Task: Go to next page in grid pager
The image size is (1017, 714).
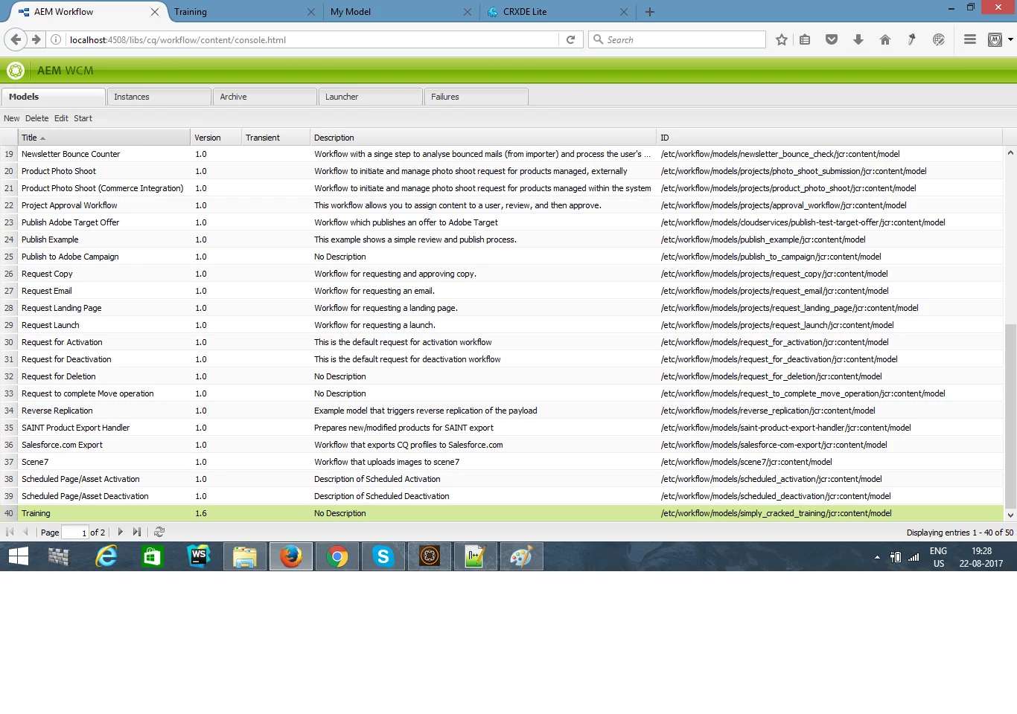Action: coord(121,532)
